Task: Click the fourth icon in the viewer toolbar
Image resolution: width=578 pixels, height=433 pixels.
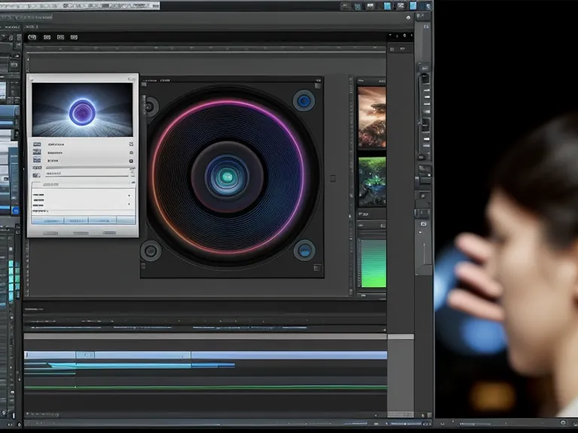Action: (x=74, y=37)
